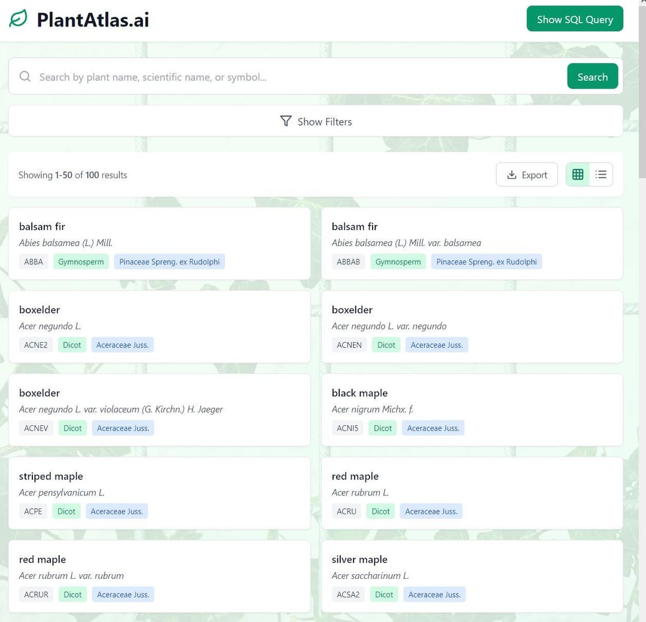
Task: Click the ACNE2 symbol badge
Action: point(36,344)
